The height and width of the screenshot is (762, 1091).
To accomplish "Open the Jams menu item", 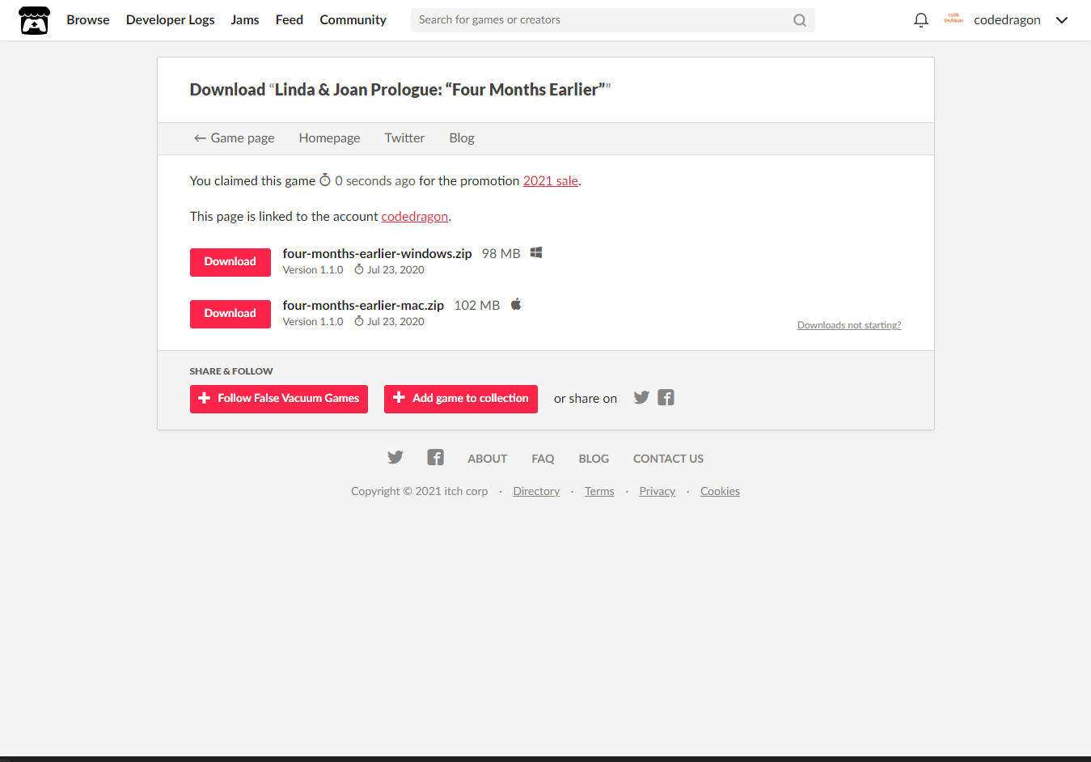I will [245, 20].
